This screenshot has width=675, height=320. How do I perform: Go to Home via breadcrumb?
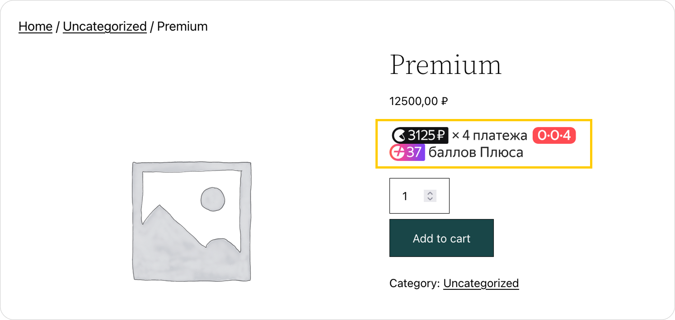coord(35,27)
